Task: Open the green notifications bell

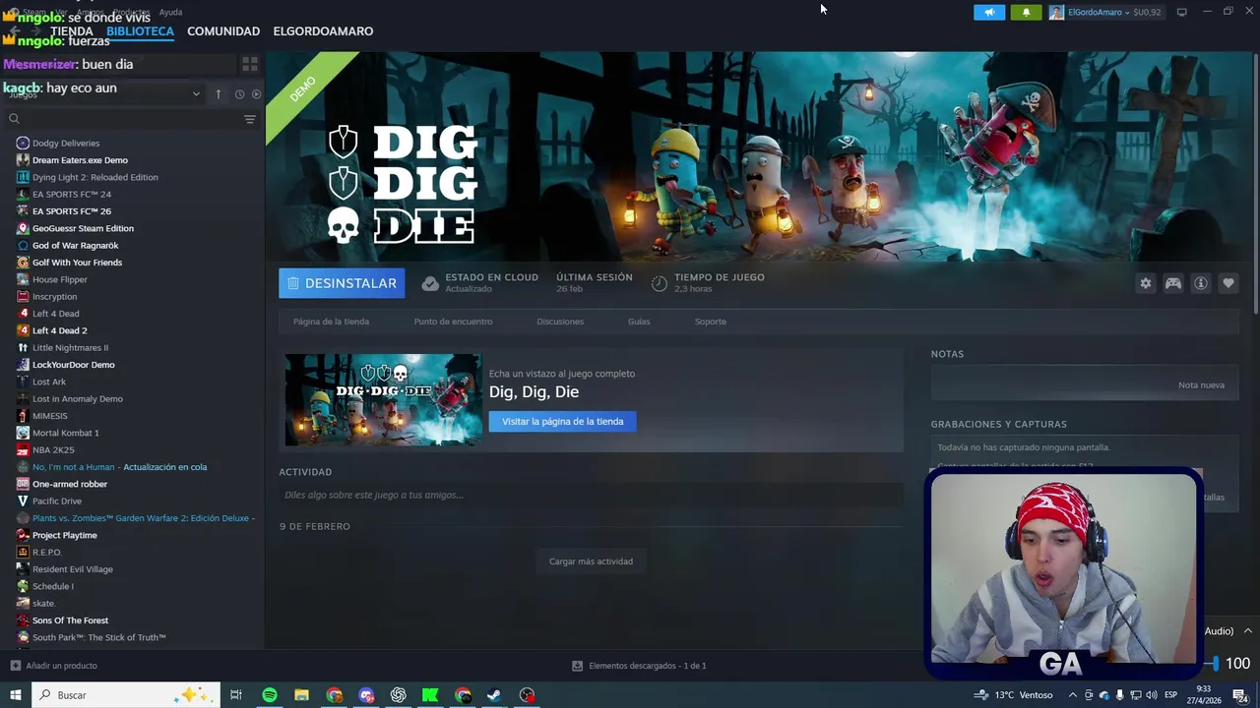Action: (1026, 12)
